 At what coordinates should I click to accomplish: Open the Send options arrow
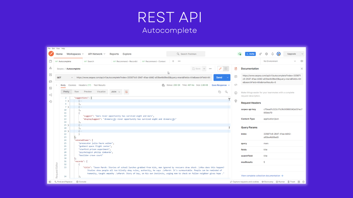228,77
